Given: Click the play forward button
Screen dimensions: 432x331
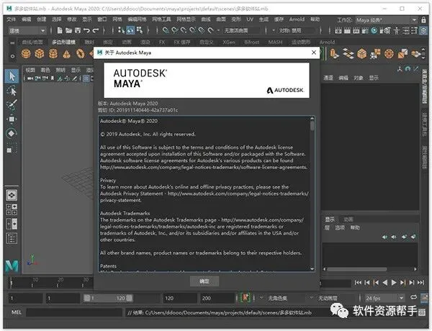Looking at the screenshot, I should (394, 283).
